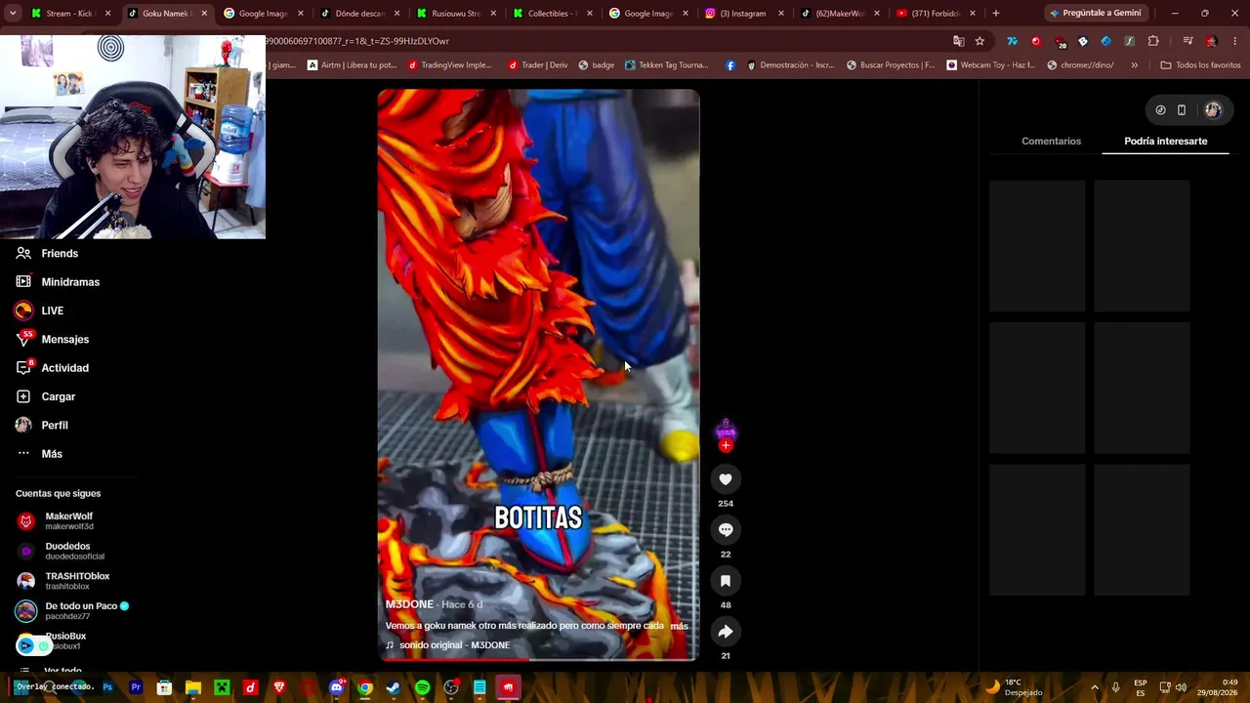Follow M3DONE with the red plus badge
The width and height of the screenshot is (1250, 703).
click(x=726, y=445)
